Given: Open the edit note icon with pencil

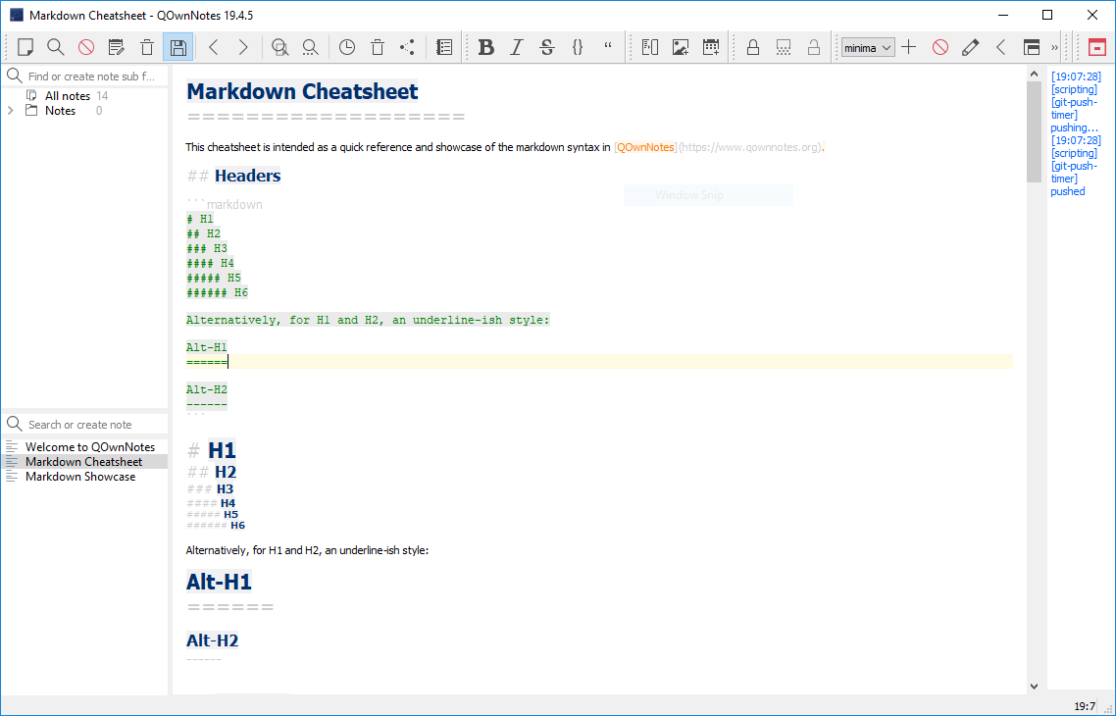Looking at the screenshot, I should pyautogui.click(x=116, y=48).
